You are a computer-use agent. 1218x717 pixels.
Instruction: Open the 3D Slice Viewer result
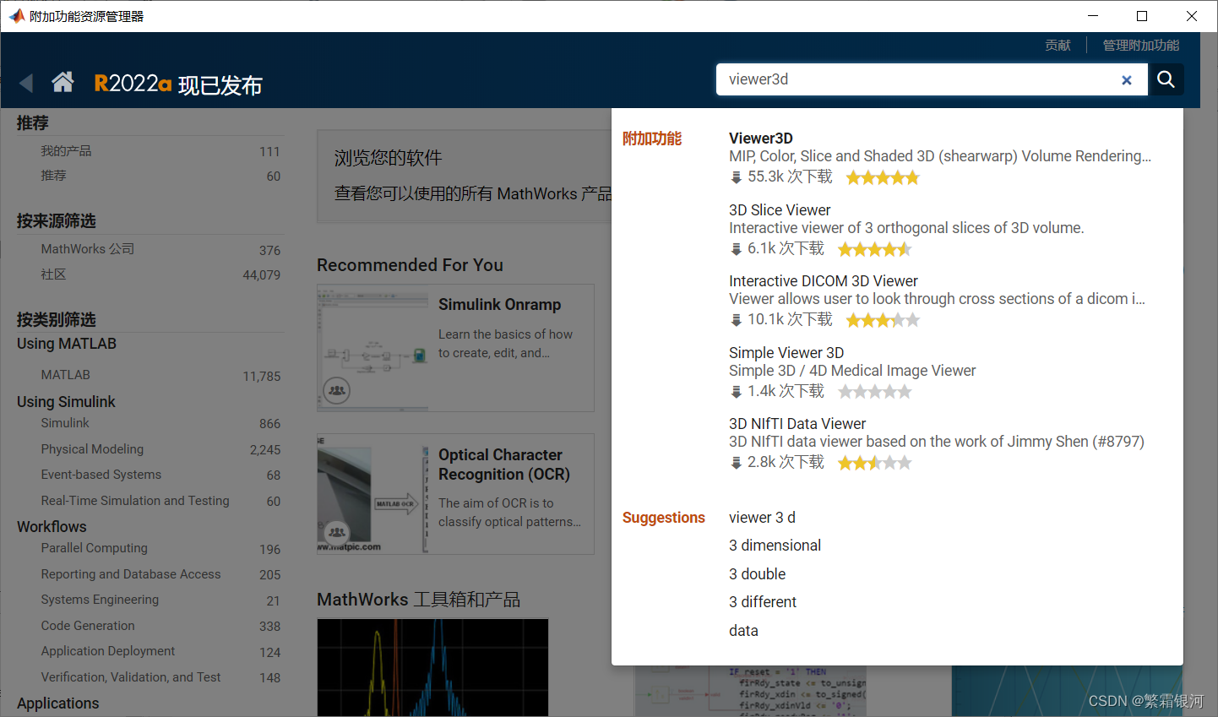coord(780,210)
